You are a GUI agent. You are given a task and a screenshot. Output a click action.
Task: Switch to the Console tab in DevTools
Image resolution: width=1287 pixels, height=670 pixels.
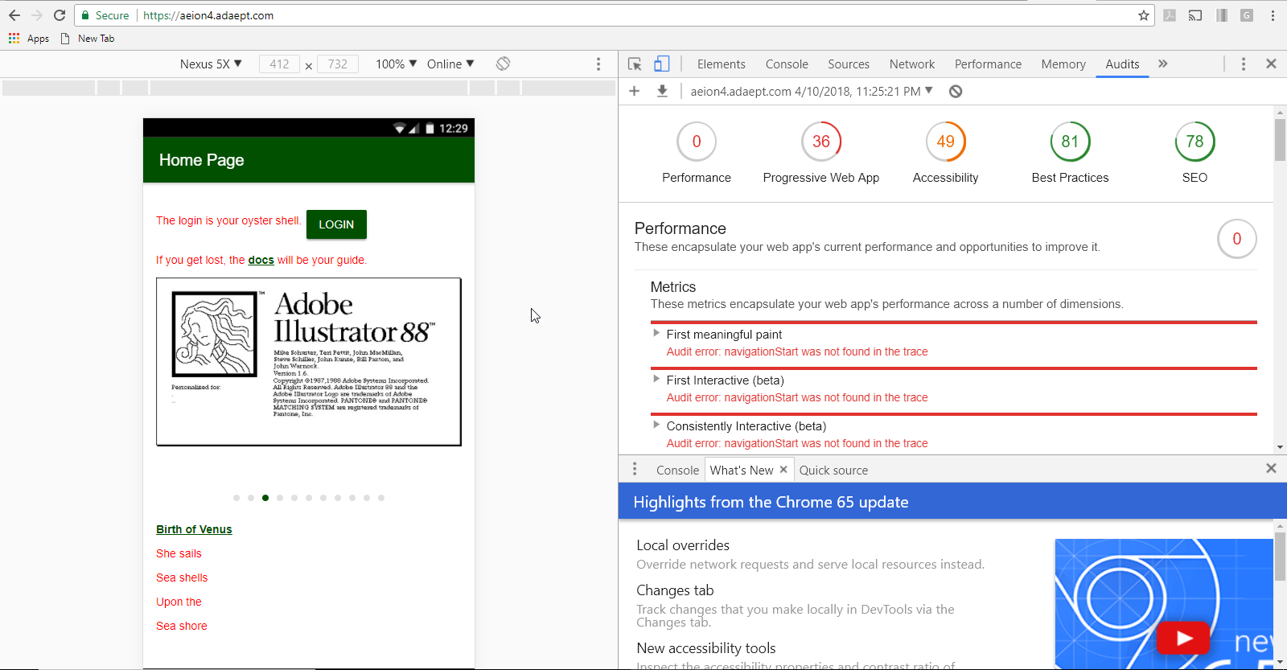click(787, 64)
